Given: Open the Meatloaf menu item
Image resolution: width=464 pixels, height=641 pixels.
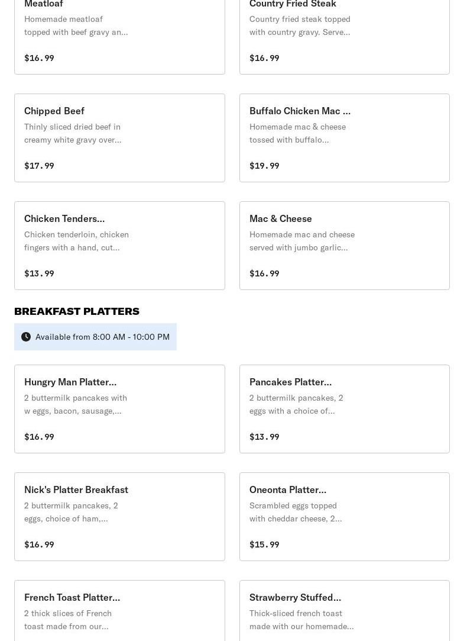Looking at the screenshot, I should (x=119, y=36).
